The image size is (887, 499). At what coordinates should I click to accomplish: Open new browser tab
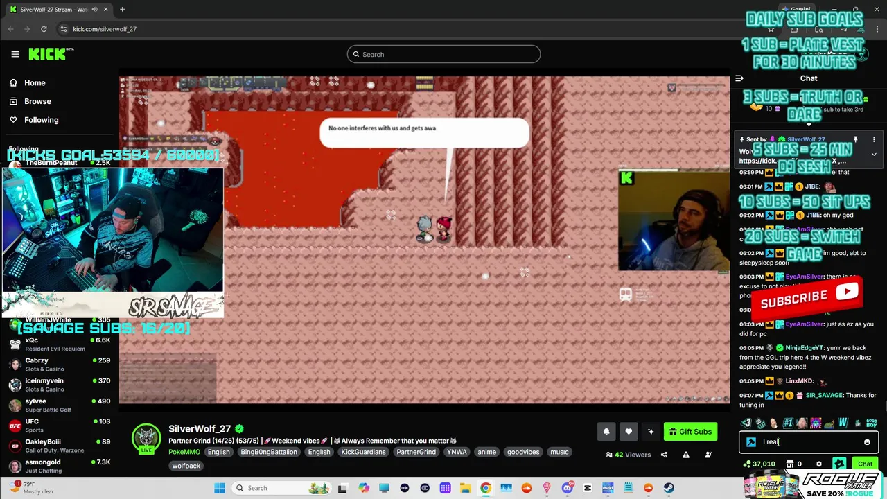click(122, 9)
